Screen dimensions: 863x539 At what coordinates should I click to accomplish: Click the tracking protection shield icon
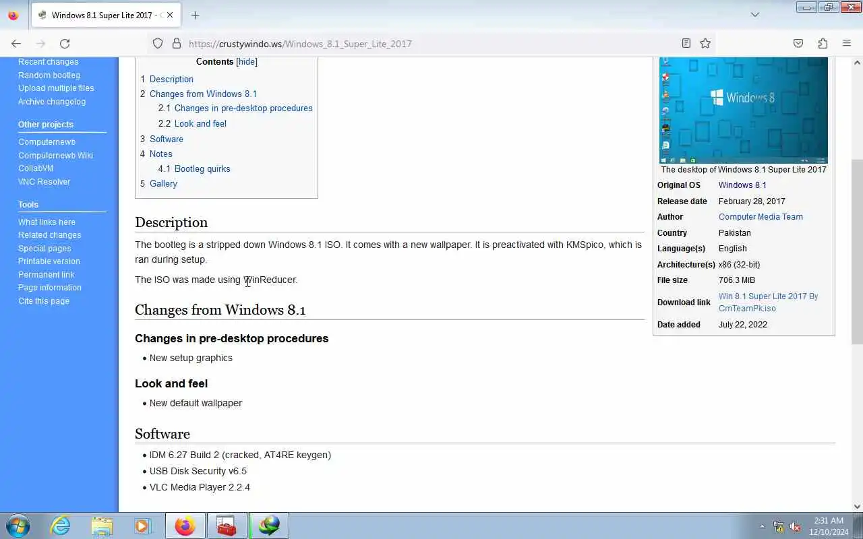coord(158,43)
